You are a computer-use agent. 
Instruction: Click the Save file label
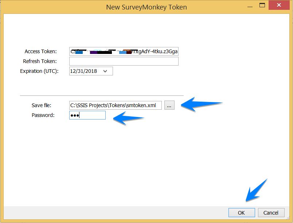click(x=41, y=105)
